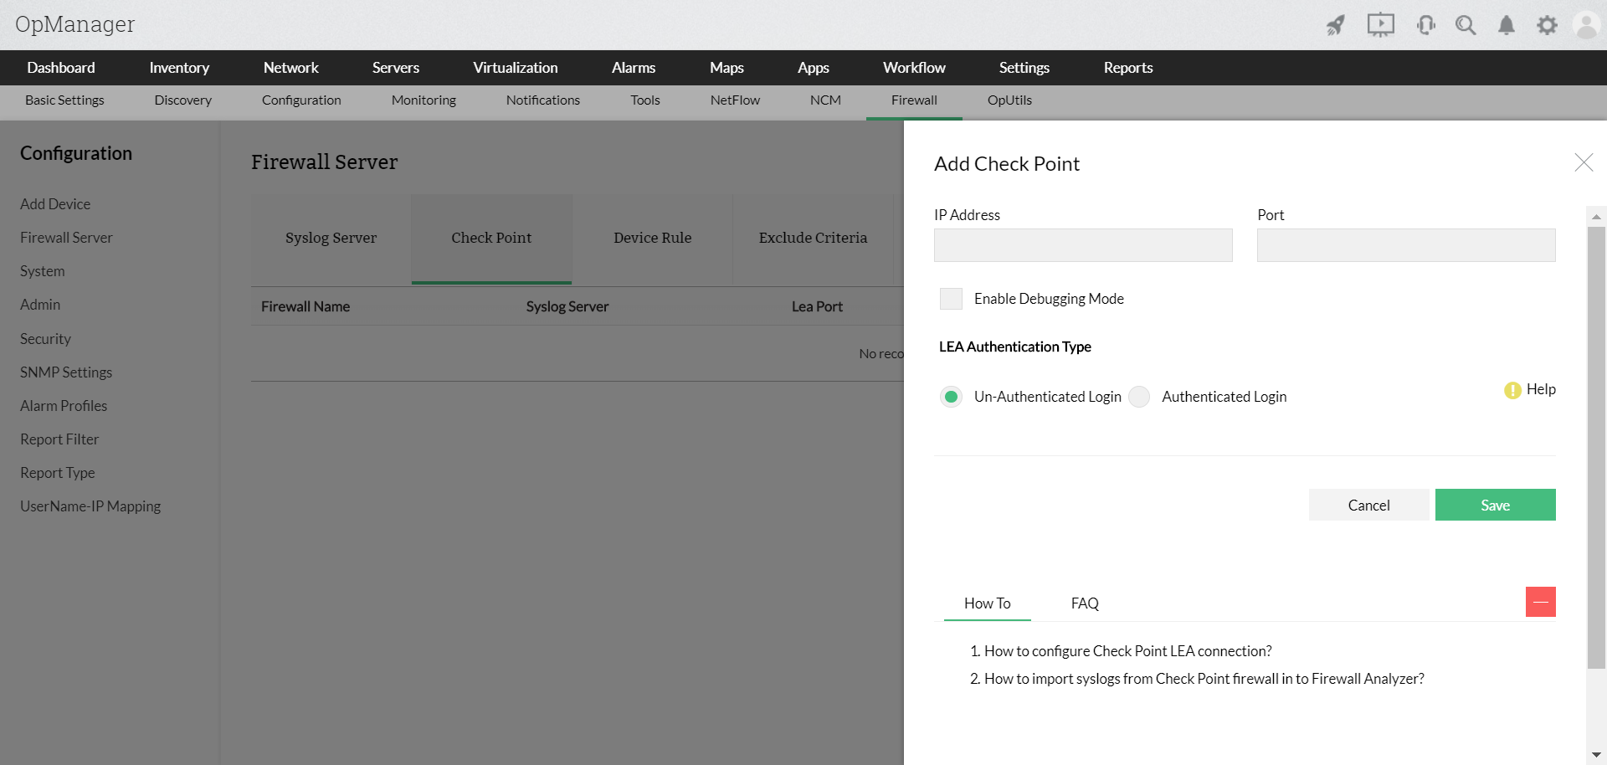Switch to the FAQ tab
This screenshot has width=1607, height=765.
1085,603
